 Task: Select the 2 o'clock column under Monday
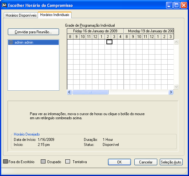click(164, 36)
